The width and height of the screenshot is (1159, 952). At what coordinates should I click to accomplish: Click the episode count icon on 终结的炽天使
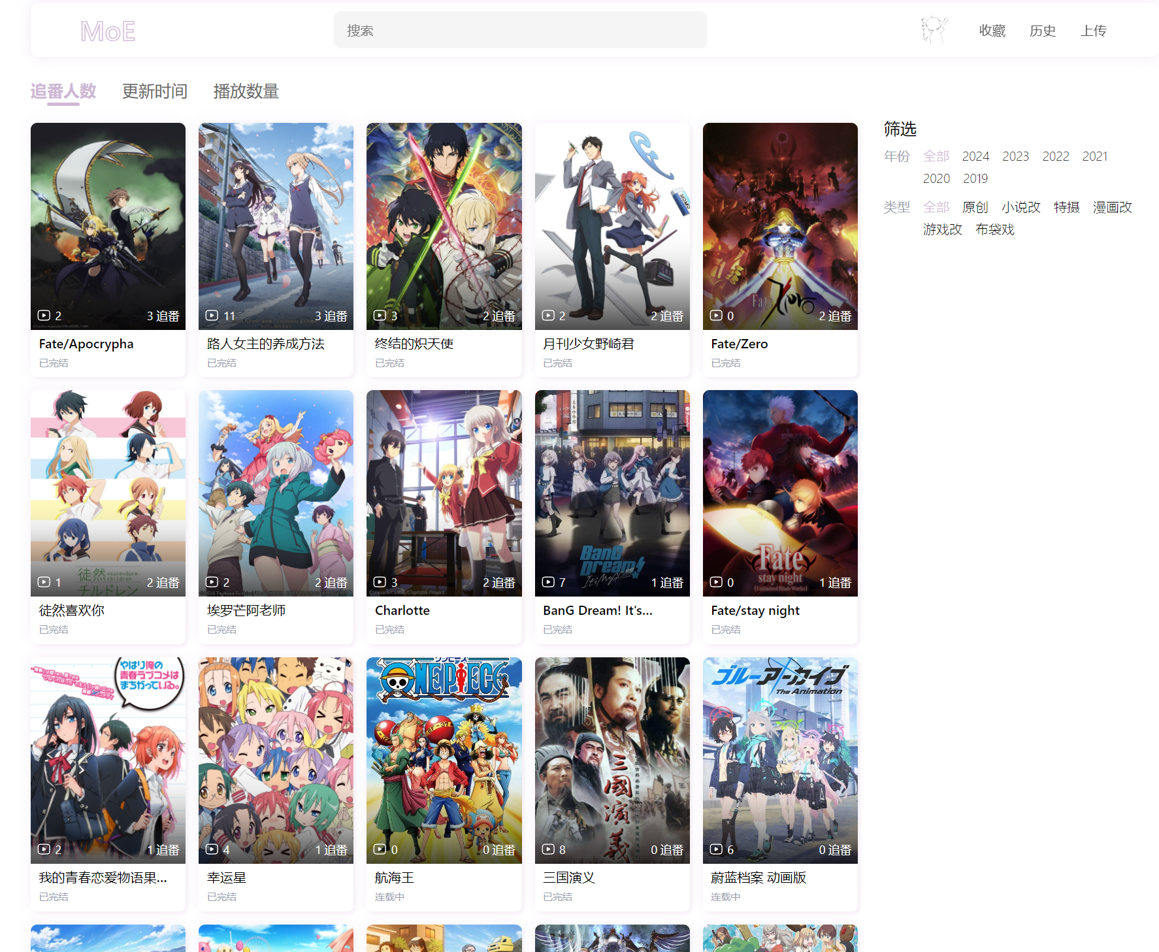coord(380,316)
